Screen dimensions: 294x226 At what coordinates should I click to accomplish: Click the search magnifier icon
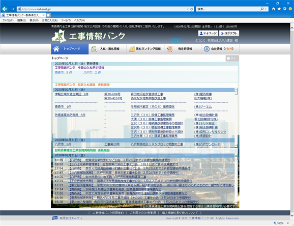(x=262, y=9)
